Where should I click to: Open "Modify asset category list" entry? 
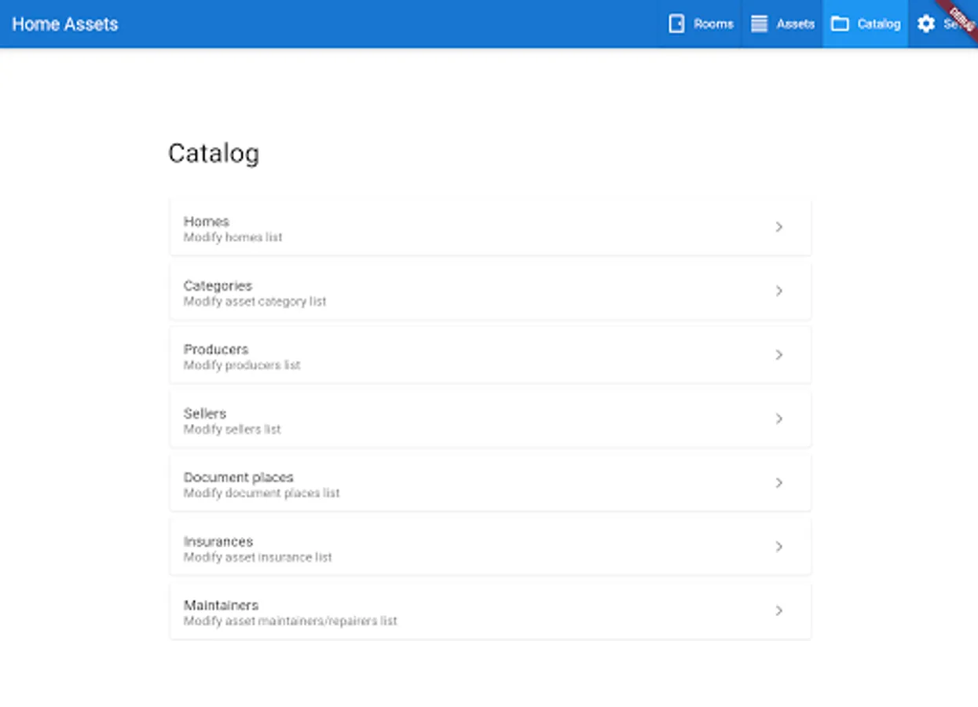[x=255, y=301]
